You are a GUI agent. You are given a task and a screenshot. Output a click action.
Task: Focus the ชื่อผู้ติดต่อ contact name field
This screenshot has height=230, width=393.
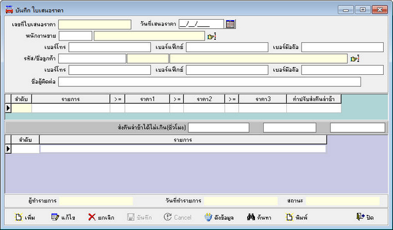click(x=210, y=82)
